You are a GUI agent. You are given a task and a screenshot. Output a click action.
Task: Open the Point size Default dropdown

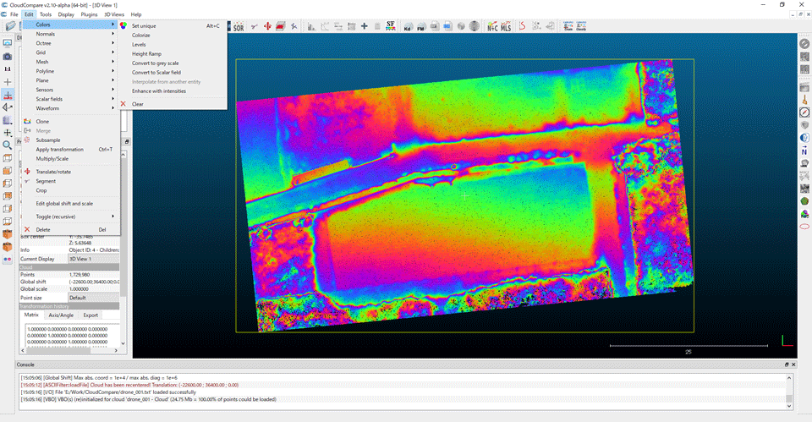94,298
